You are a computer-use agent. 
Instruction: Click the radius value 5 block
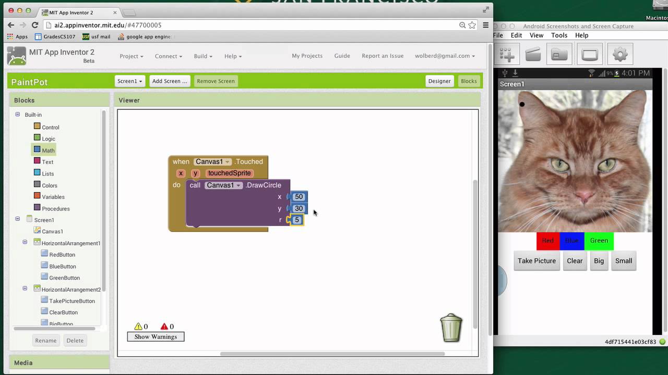297,220
